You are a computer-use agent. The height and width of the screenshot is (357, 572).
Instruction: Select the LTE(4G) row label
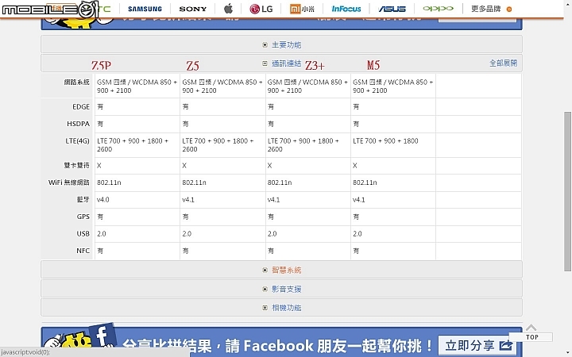click(77, 141)
